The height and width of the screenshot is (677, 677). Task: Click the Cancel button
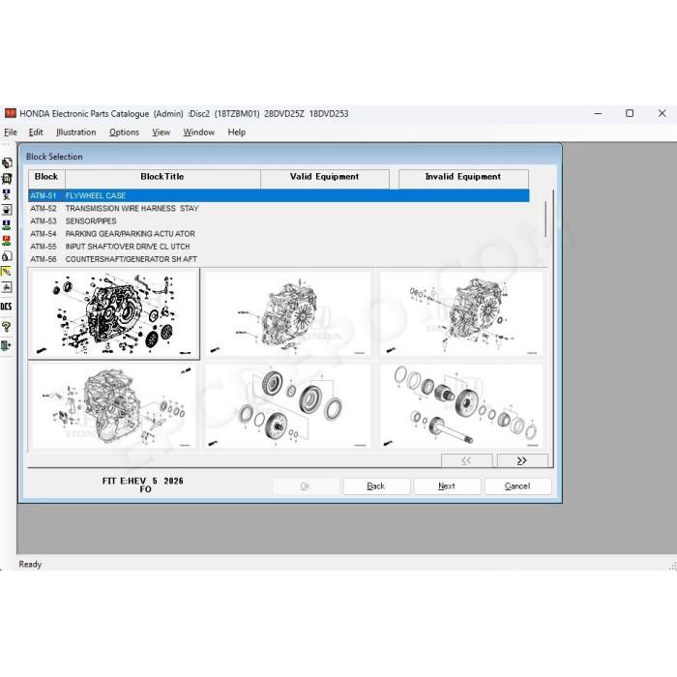coord(517,486)
